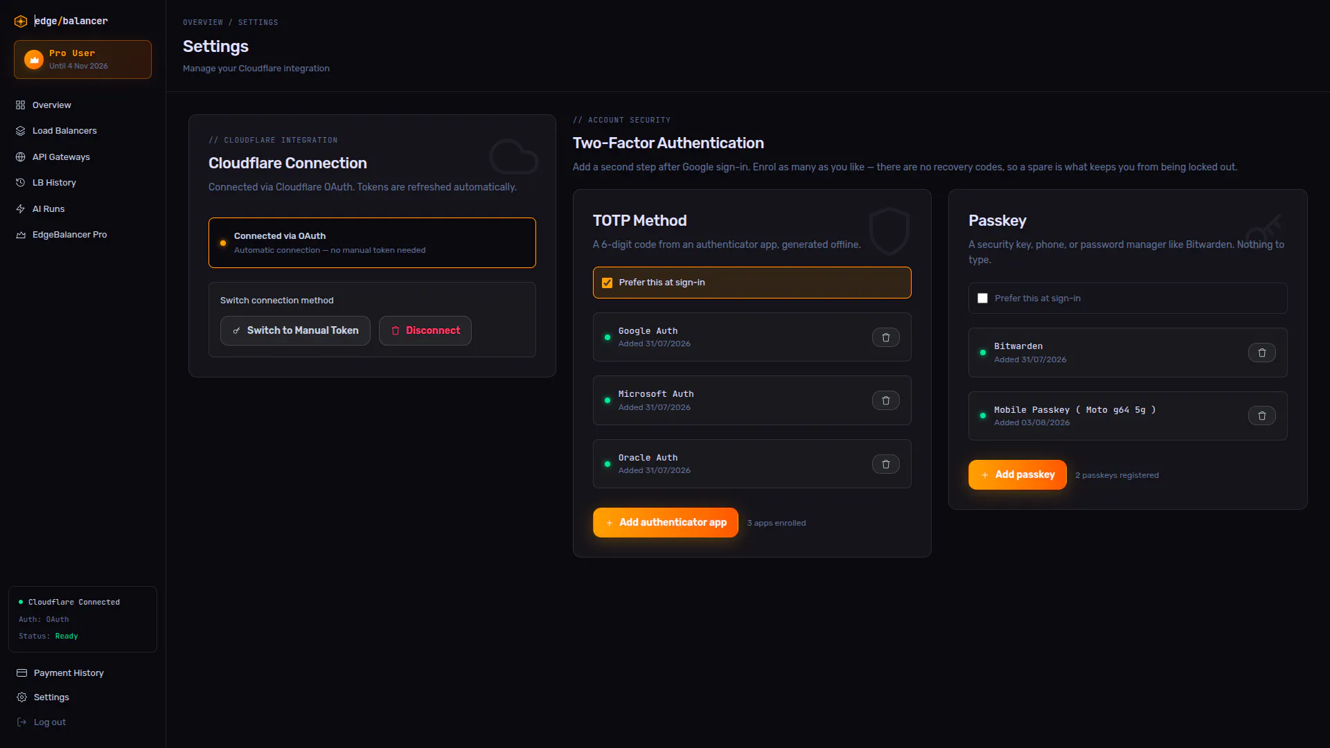
Task: Select Settings in the sidebar
Action: [51, 697]
